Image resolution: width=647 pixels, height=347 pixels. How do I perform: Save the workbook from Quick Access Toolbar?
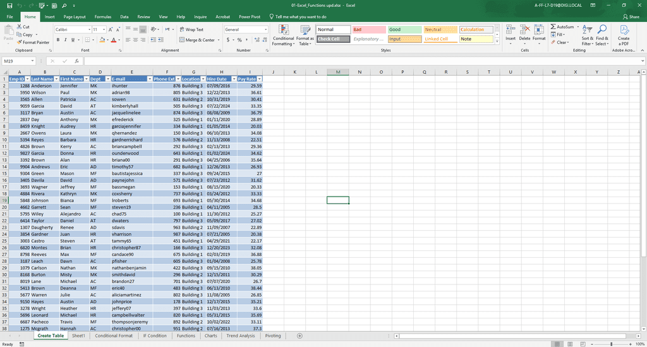click(x=9, y=5)
